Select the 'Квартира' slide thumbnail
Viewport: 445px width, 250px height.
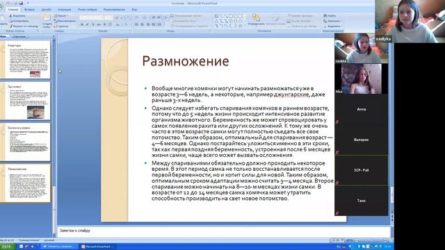tap(25, 59)
